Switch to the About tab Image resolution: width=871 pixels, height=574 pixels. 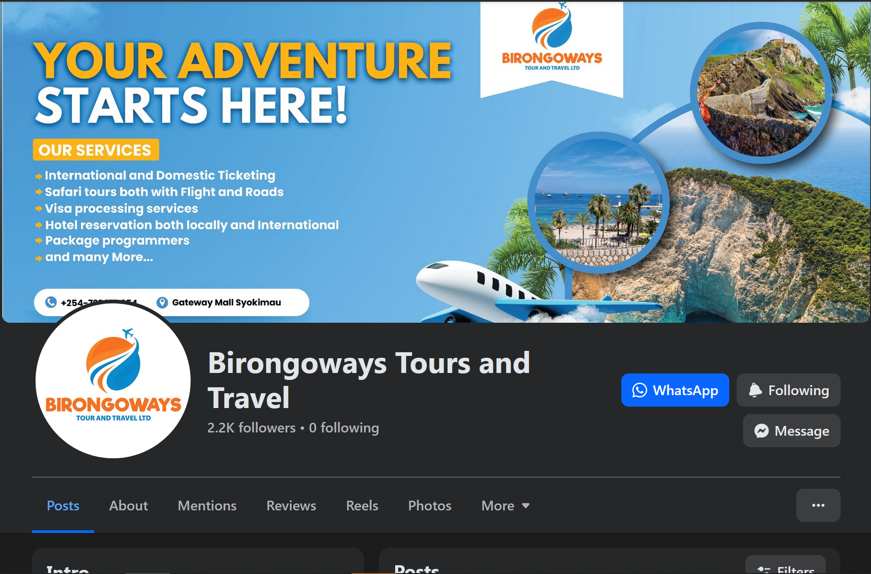tap(128, 506)
